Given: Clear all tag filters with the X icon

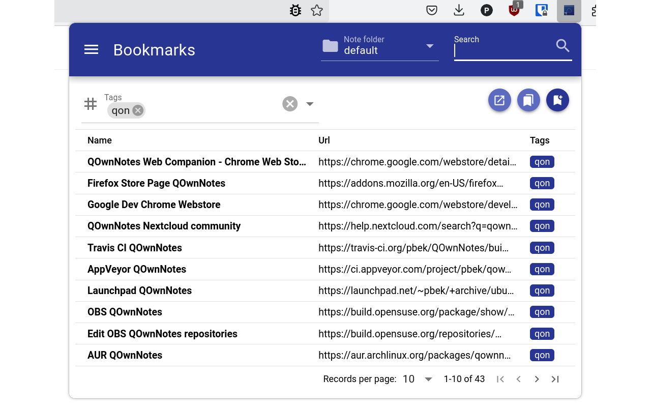Looking at the screenshot, I should 290,103.
